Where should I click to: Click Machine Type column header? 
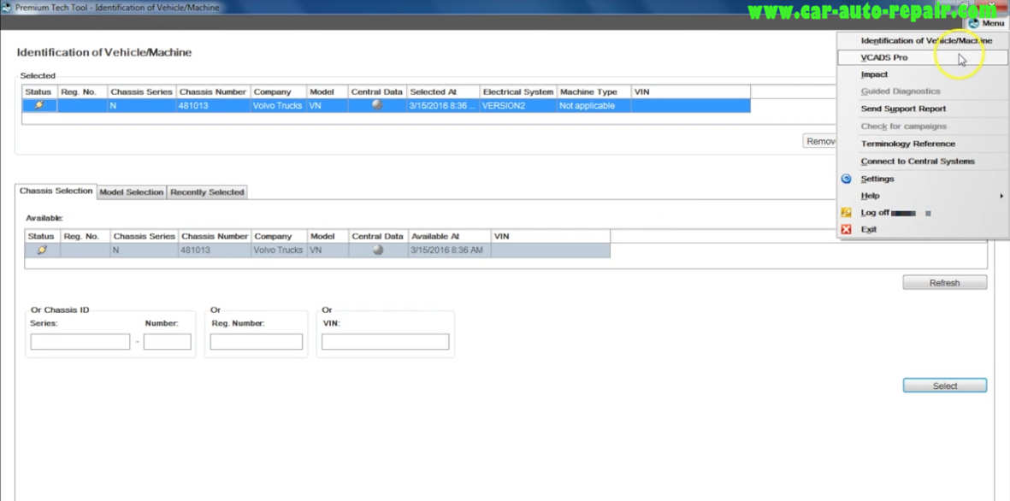tap(594, 92)
